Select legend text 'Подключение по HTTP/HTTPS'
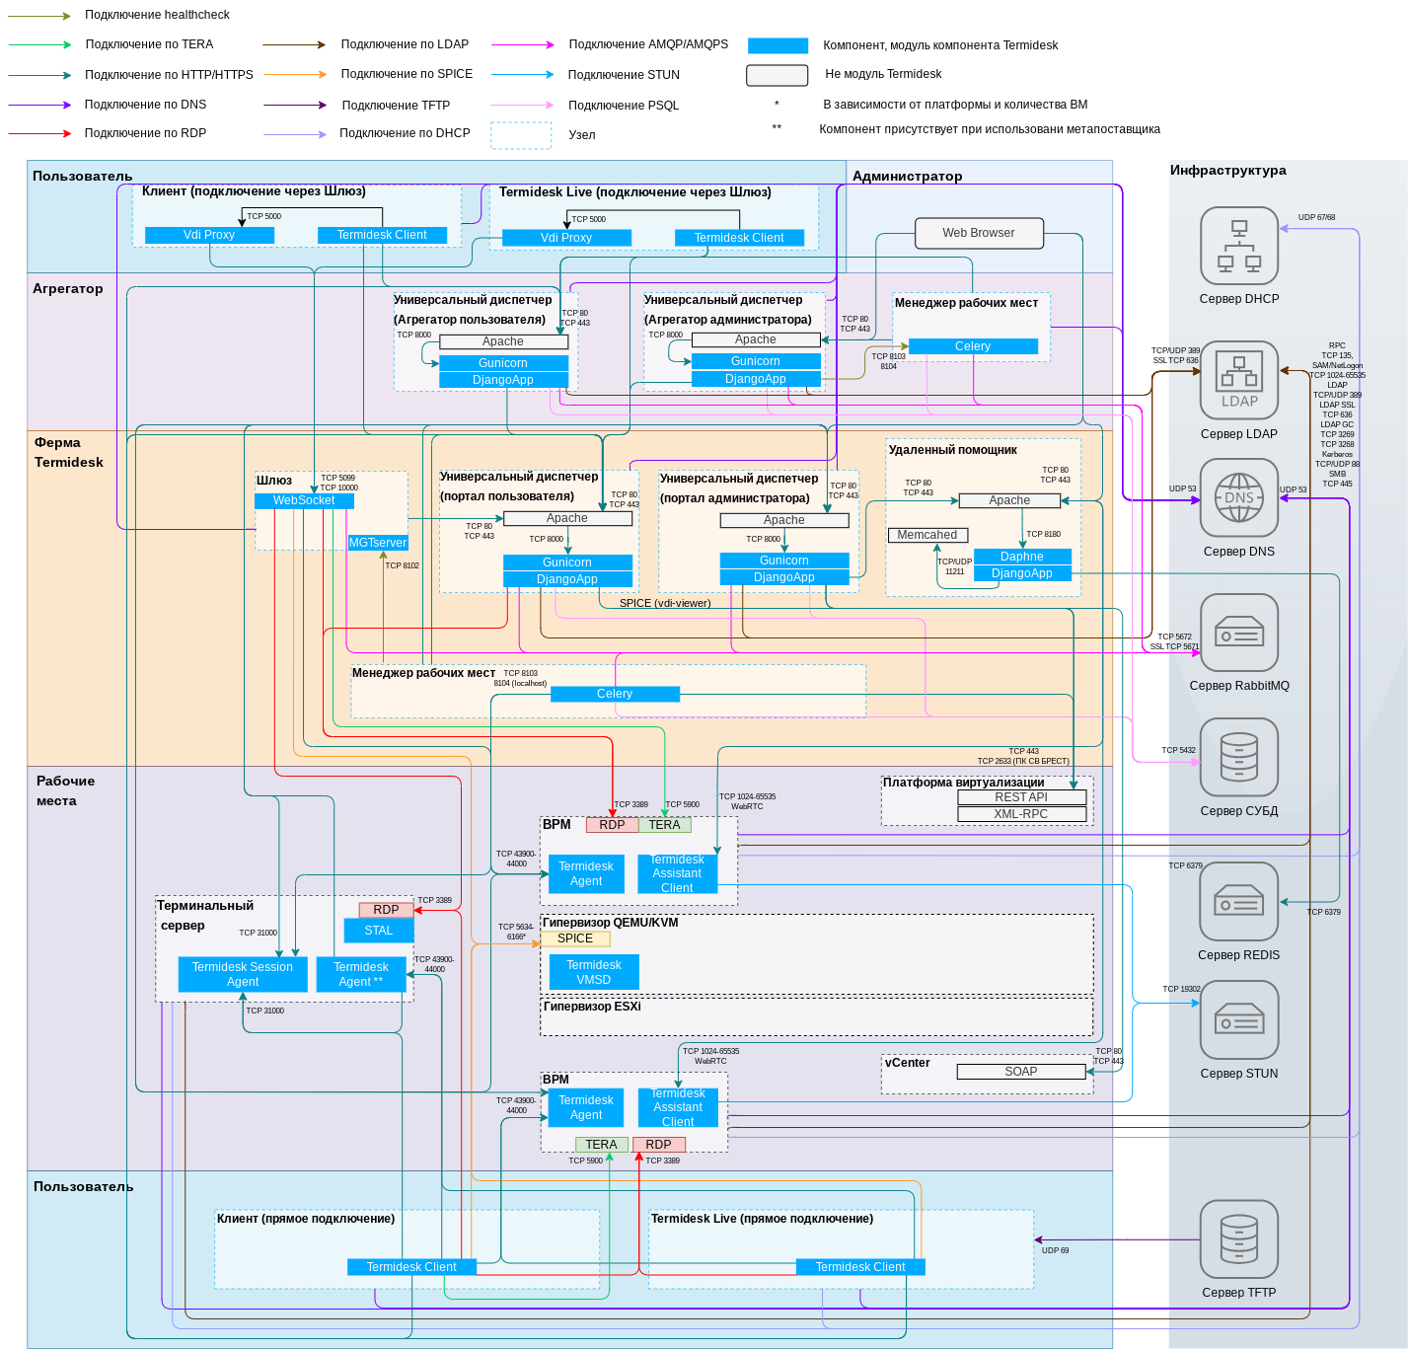This screenshot has height=1349, width=1408. tap(169, 75)
